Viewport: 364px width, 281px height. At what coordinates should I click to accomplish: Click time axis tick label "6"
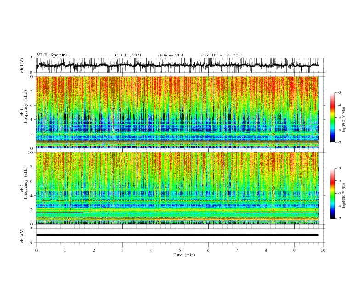(208, 250)
